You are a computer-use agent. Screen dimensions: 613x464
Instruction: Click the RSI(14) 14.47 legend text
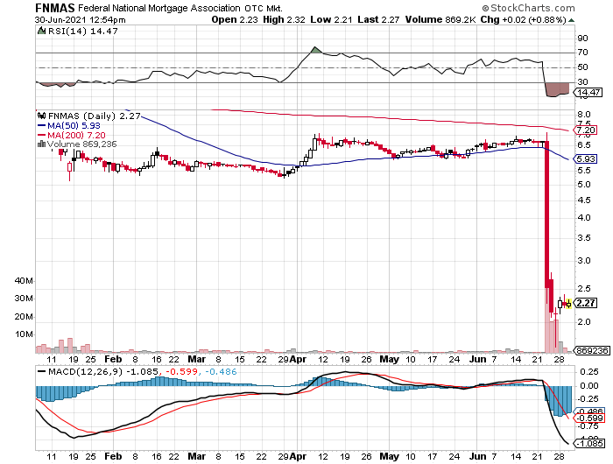83,32
